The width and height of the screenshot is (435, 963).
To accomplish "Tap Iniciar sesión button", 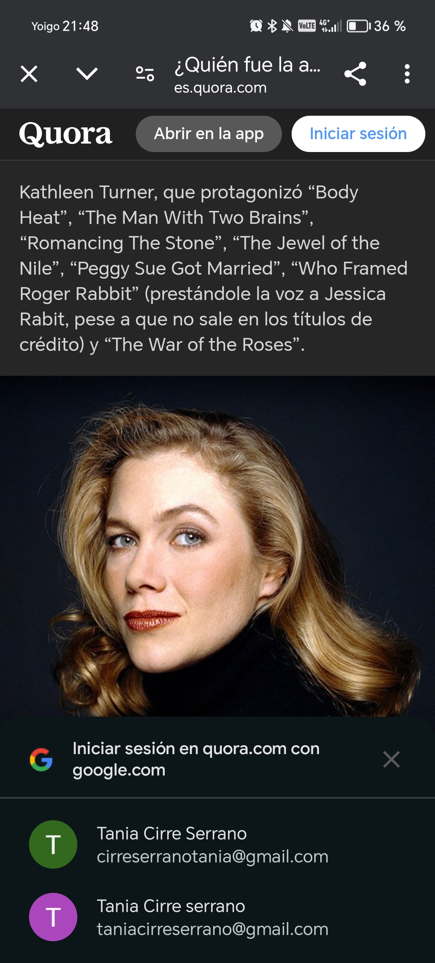I will (x=358, y=134).
